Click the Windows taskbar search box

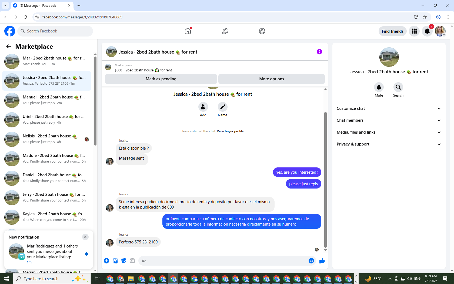coord(52,279)
